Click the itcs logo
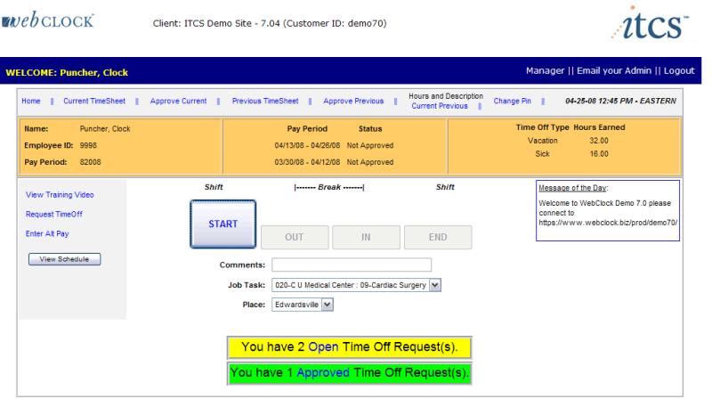The image size is (712, 399). [651, 23]
